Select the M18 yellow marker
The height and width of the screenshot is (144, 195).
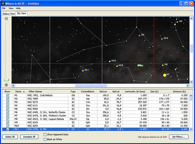[117, 66]
